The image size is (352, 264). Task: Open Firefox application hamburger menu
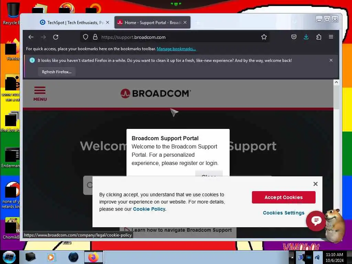(x=331, y=37)
